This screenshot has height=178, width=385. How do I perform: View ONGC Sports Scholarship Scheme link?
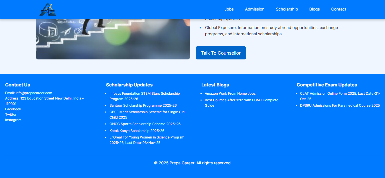(145, 124)
